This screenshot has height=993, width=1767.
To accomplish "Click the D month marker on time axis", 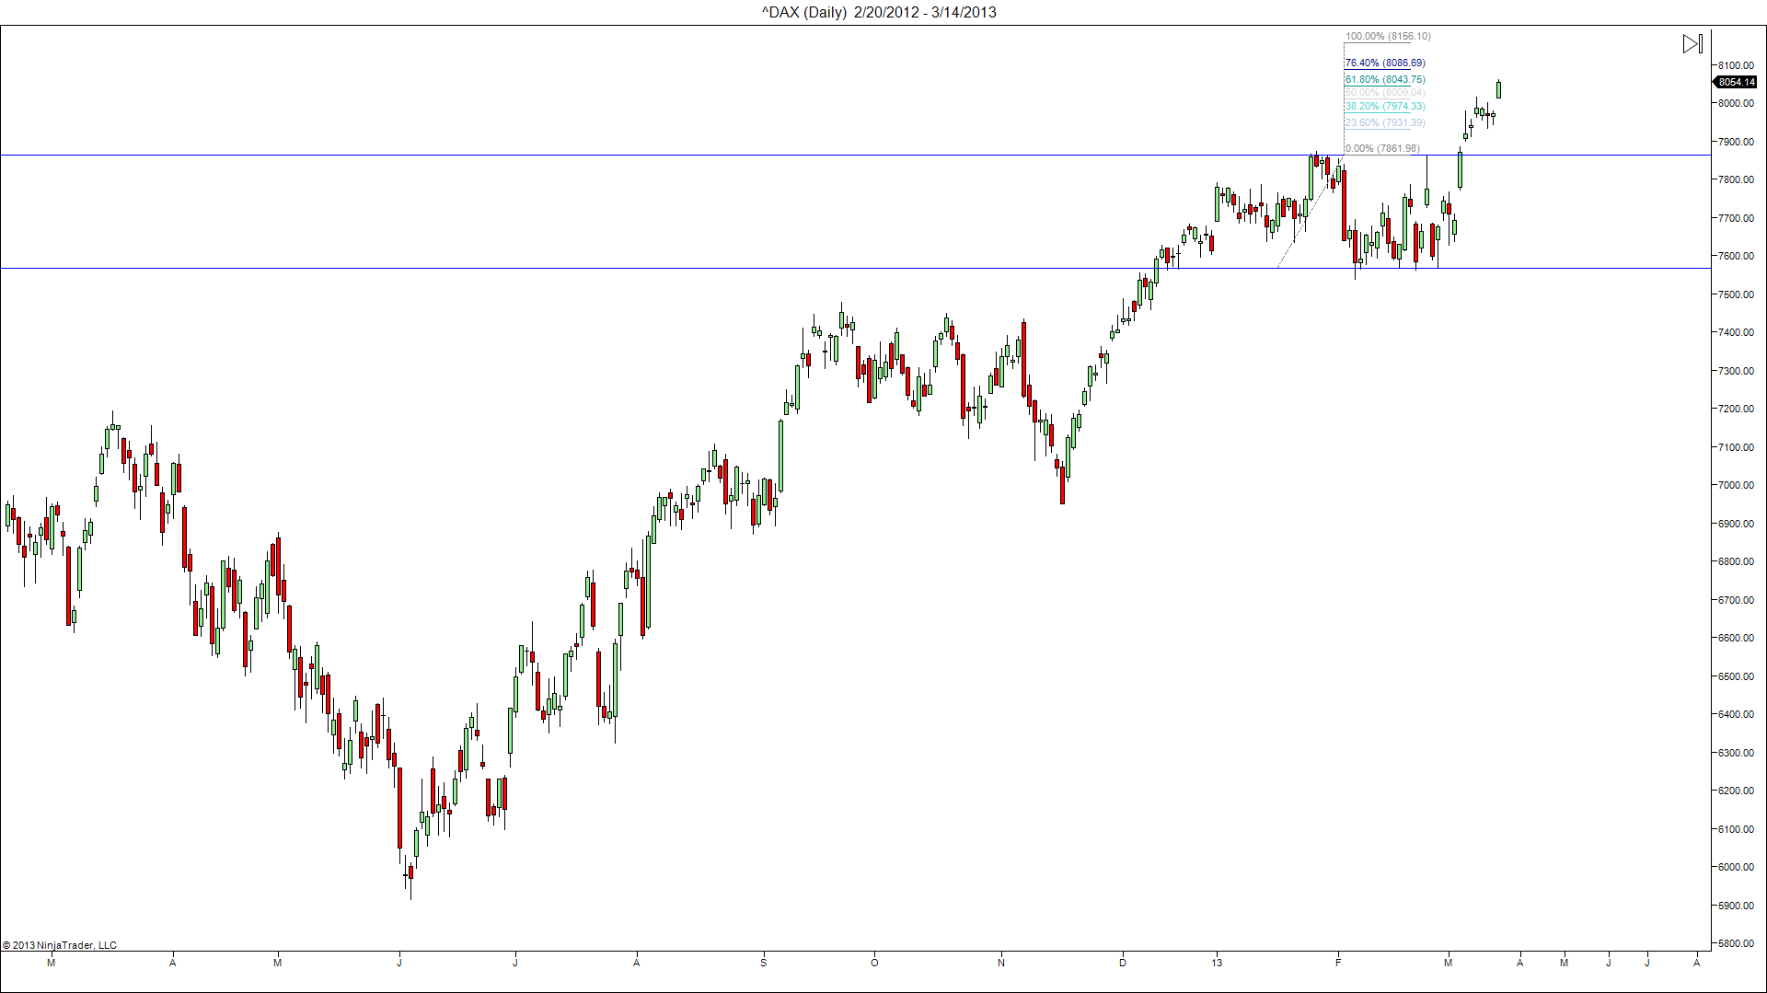I will click(1123, 963).
